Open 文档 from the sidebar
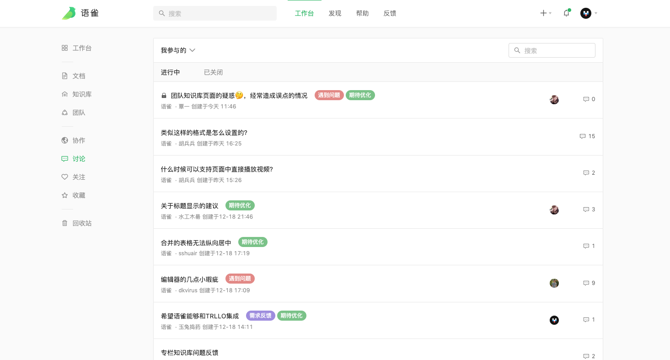The height and width of the screenshot is (360, 670). tap(79, 76)
